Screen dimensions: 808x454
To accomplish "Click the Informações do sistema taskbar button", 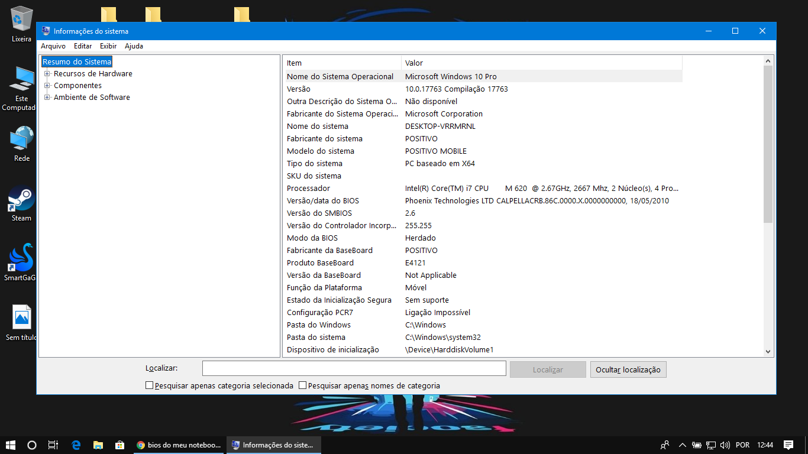I will pyautogui.click(x=273, y=445).
